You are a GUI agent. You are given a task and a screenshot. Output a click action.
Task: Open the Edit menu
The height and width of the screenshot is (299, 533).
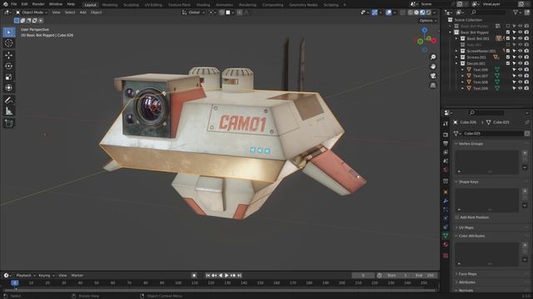tap(24, 4)
